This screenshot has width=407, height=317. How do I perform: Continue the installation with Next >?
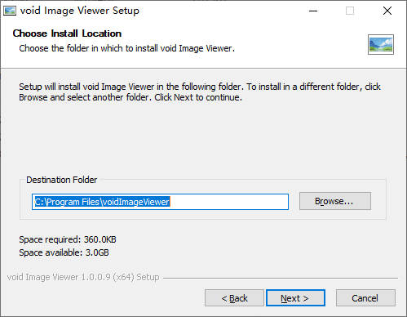(x=295, y=298)
